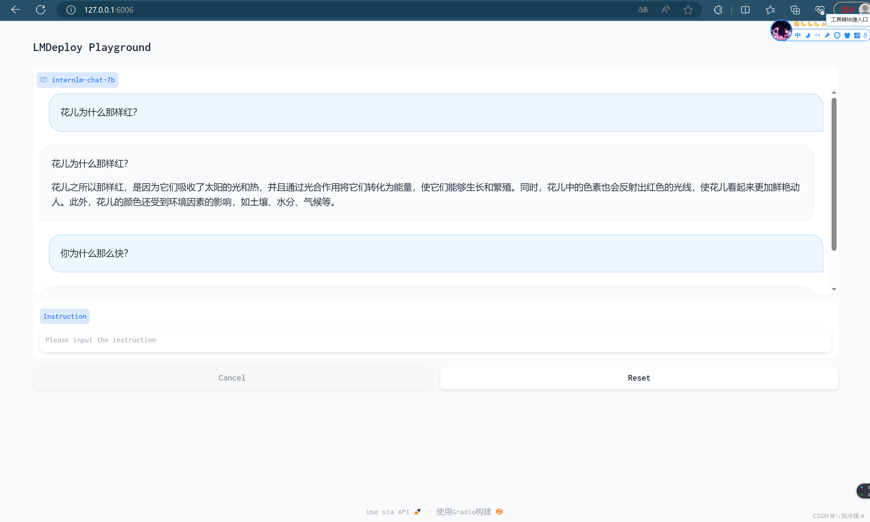Open the translate page icon
The height and width of the screenshot is (522, 870).
pyautogui.click(x=643, y=9)
